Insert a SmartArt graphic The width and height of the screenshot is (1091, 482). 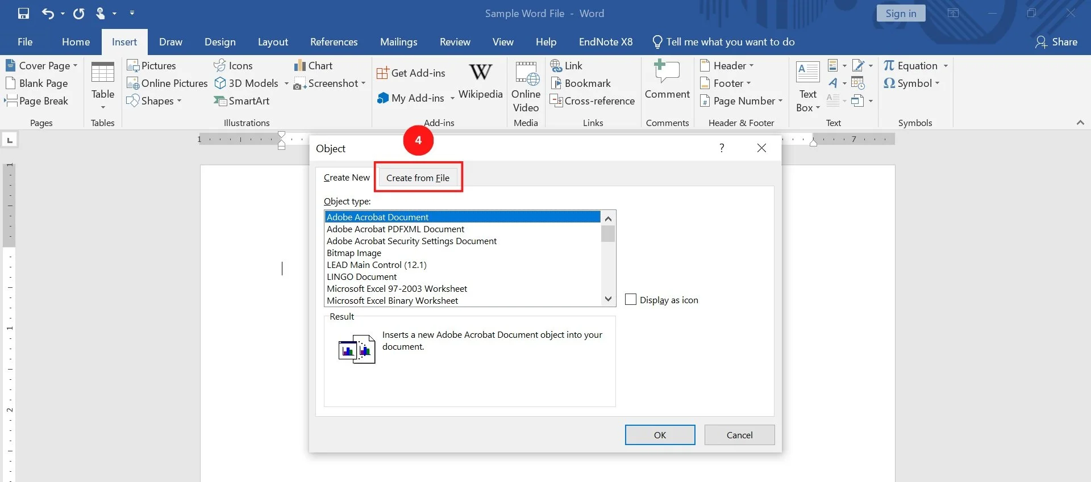[241, 100]
